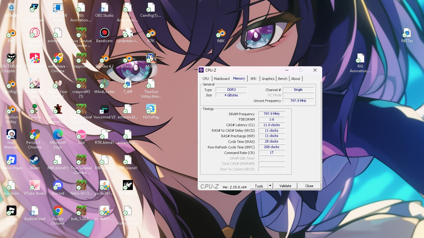The width and height of the screenshot is (424, 238).
Task: Click the Close button in CPU-Z footer
Action: pyautogui.click(x=309, y=186)
